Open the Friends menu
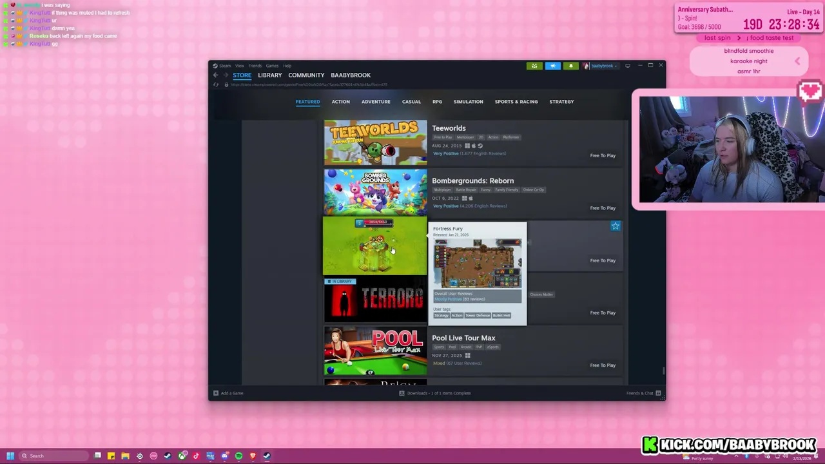This screenshot has width=825, height=464. pos(255,66)
